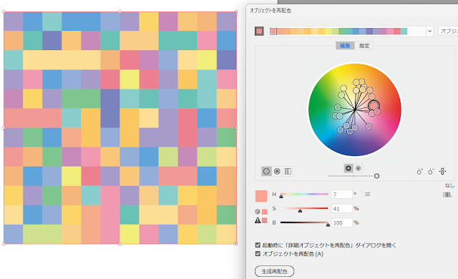Click the large current color swatch

261,196
